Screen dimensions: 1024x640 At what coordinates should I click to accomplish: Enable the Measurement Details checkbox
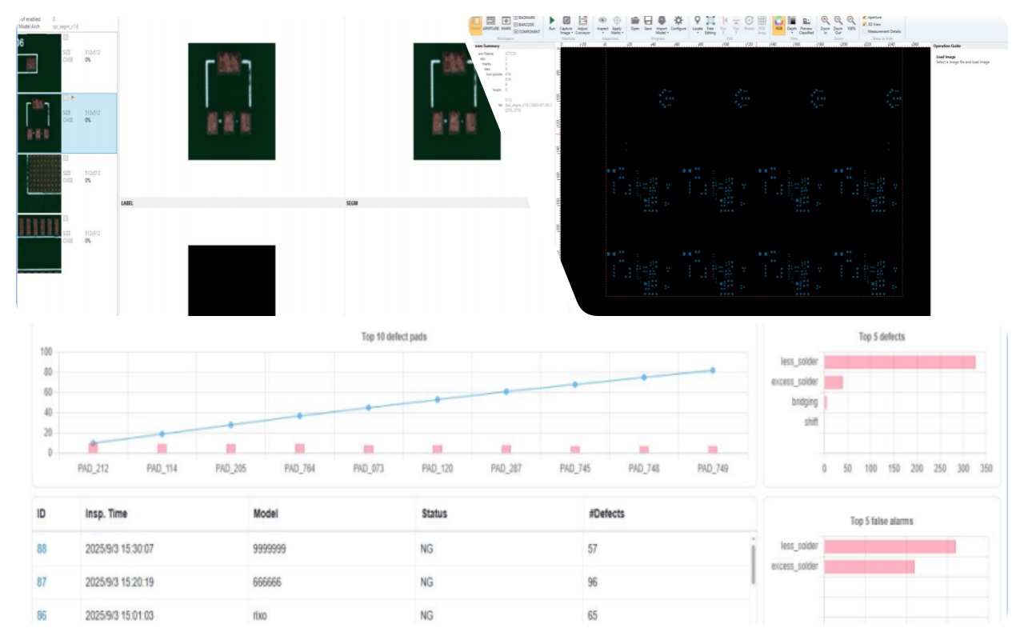point(866,31)
